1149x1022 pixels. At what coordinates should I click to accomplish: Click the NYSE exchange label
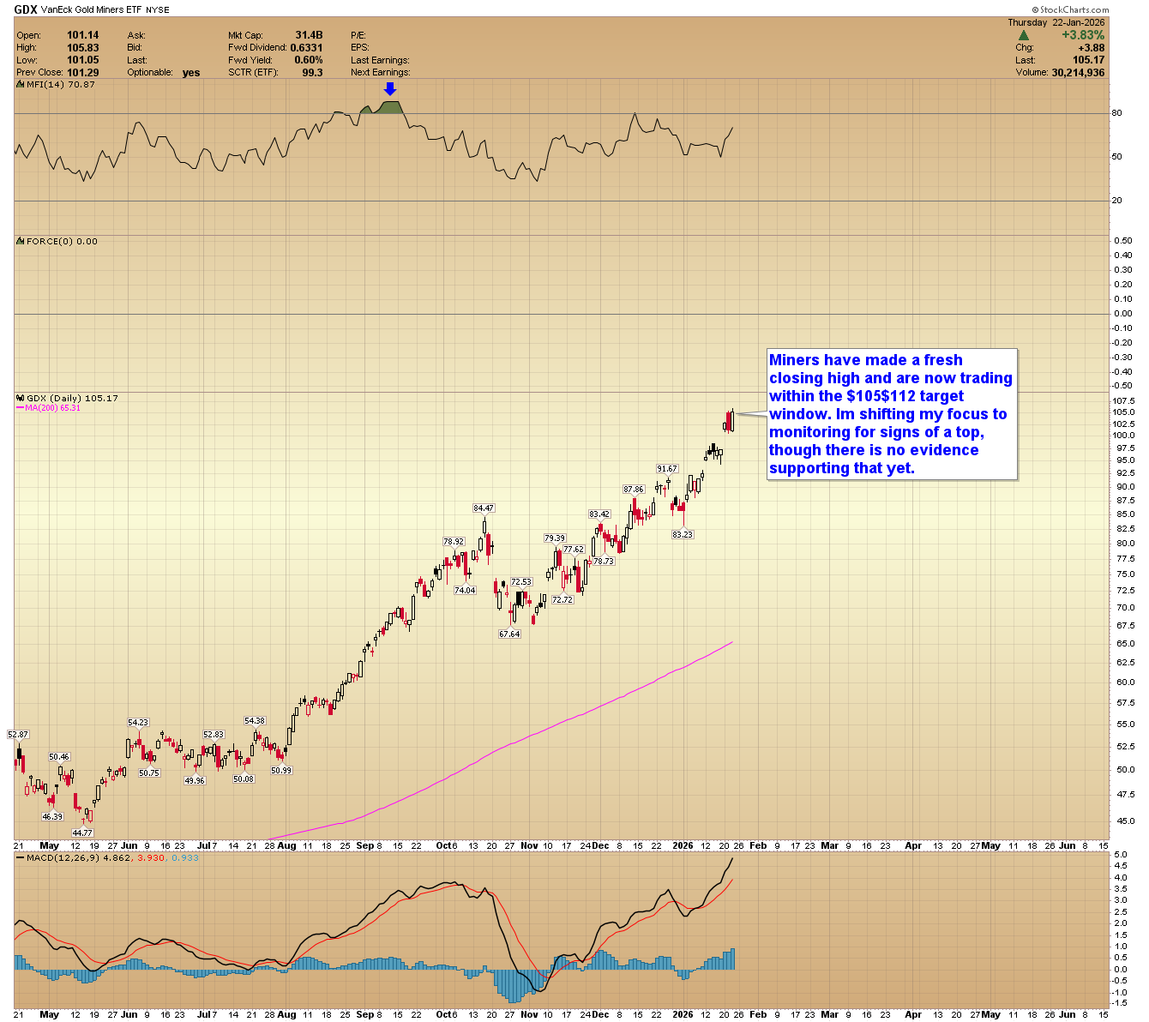click(x=157, y=10)
